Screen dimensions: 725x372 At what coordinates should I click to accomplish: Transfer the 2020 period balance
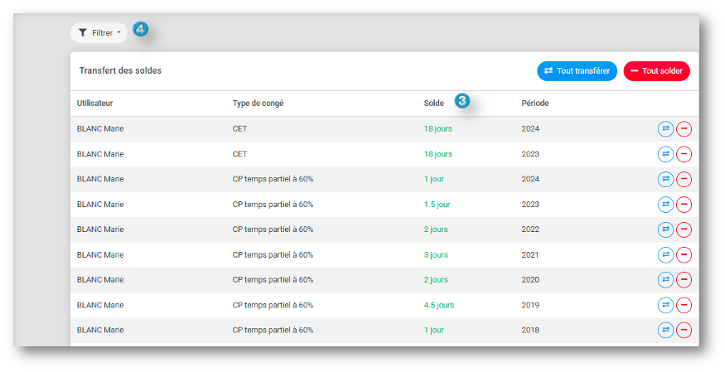pos(665,279)
